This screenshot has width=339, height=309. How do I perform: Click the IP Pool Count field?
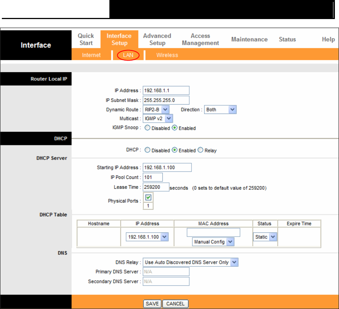(152, 177)
